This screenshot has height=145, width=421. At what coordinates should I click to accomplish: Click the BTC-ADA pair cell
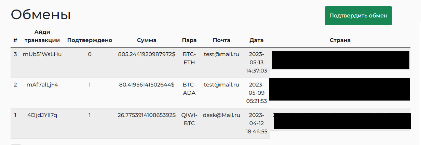[x=189, y=89]
